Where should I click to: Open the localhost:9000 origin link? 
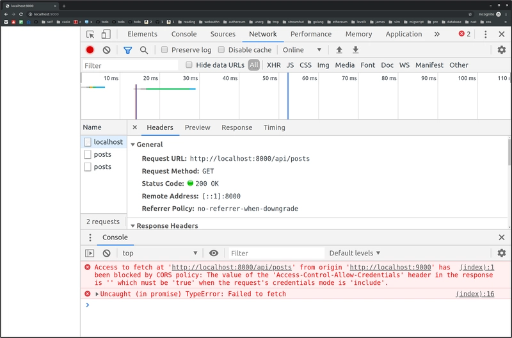click(x=390, y=268)
